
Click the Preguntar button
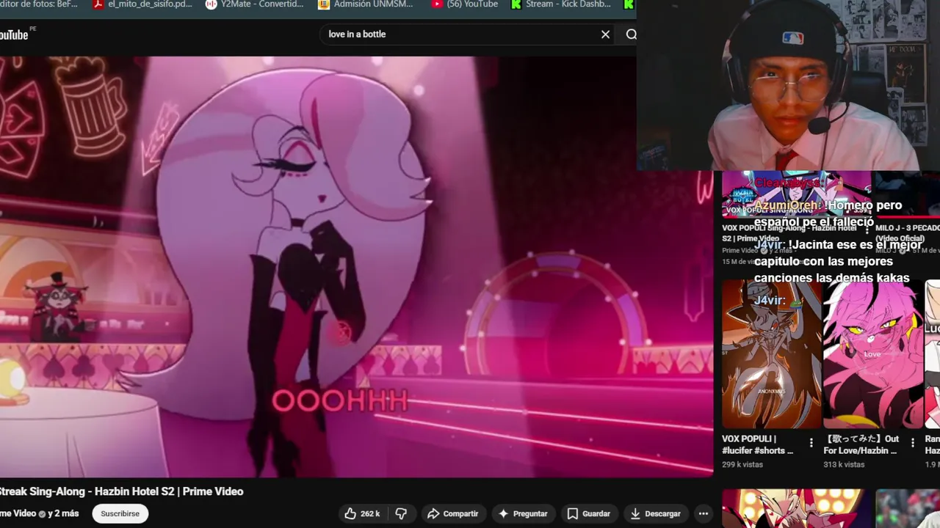point(523,514)
